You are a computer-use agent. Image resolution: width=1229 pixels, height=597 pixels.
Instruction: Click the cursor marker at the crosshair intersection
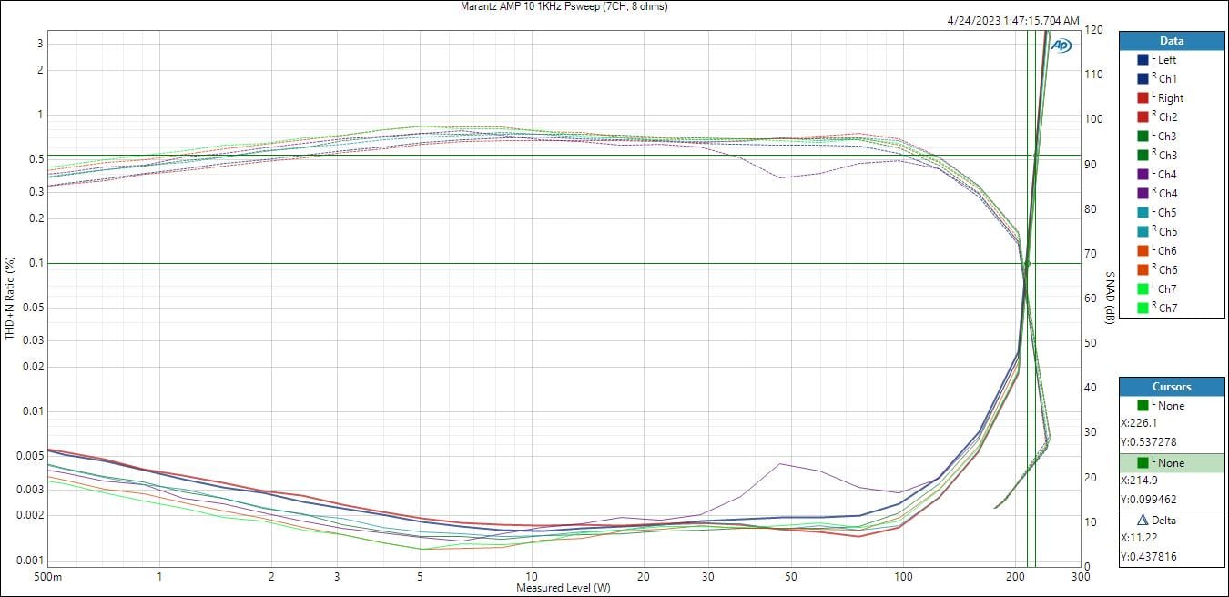click(x=1027, y=264)
